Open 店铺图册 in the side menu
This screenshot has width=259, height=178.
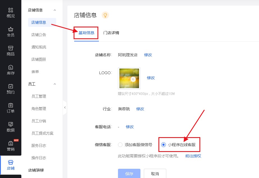click(38, 59)
